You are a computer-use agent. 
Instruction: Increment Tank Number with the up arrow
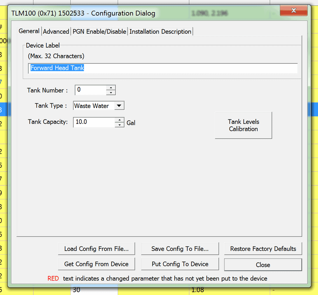(112, 88)
